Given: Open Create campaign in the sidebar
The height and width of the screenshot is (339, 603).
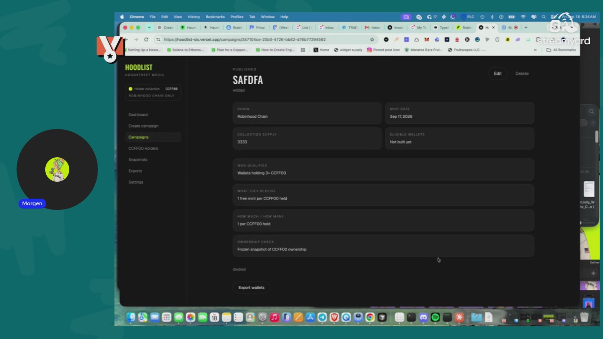Looking at the screenshot, I should tap(144, 126).
